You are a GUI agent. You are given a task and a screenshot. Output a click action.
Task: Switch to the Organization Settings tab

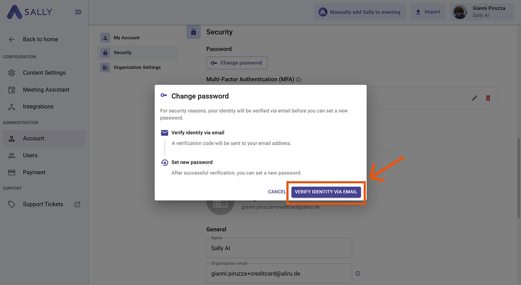(x=137, y=67)
